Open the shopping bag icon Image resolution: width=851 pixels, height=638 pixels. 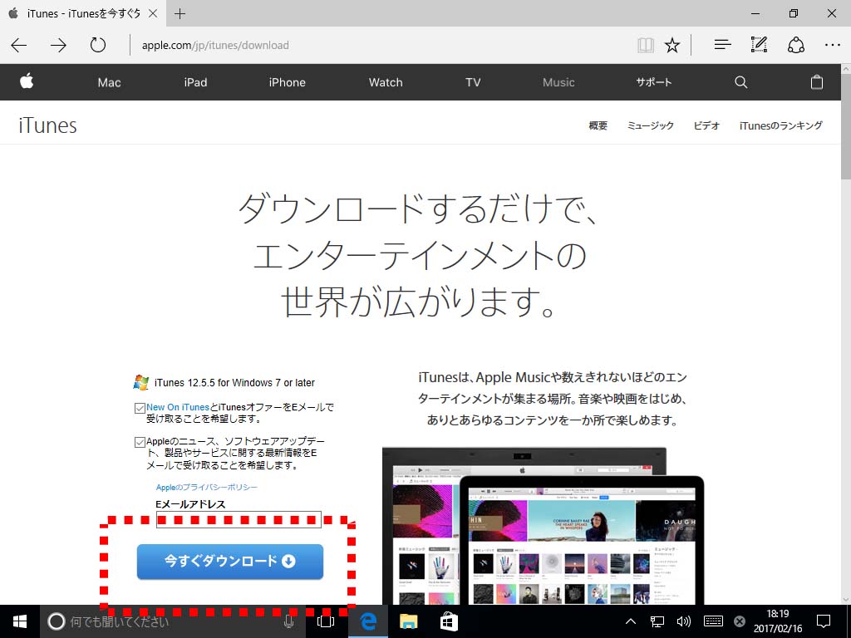pos(816,82)
